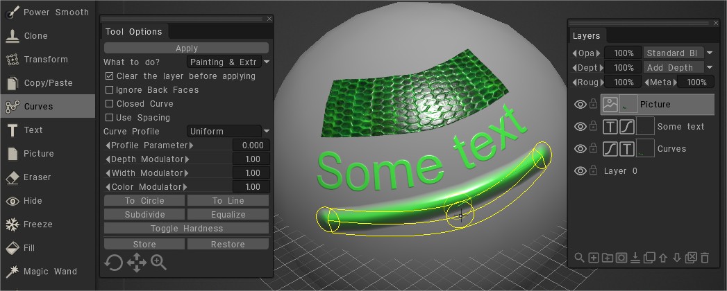The image size is (727, 291).
Task: Click the To Circle button
Action: 144,201
